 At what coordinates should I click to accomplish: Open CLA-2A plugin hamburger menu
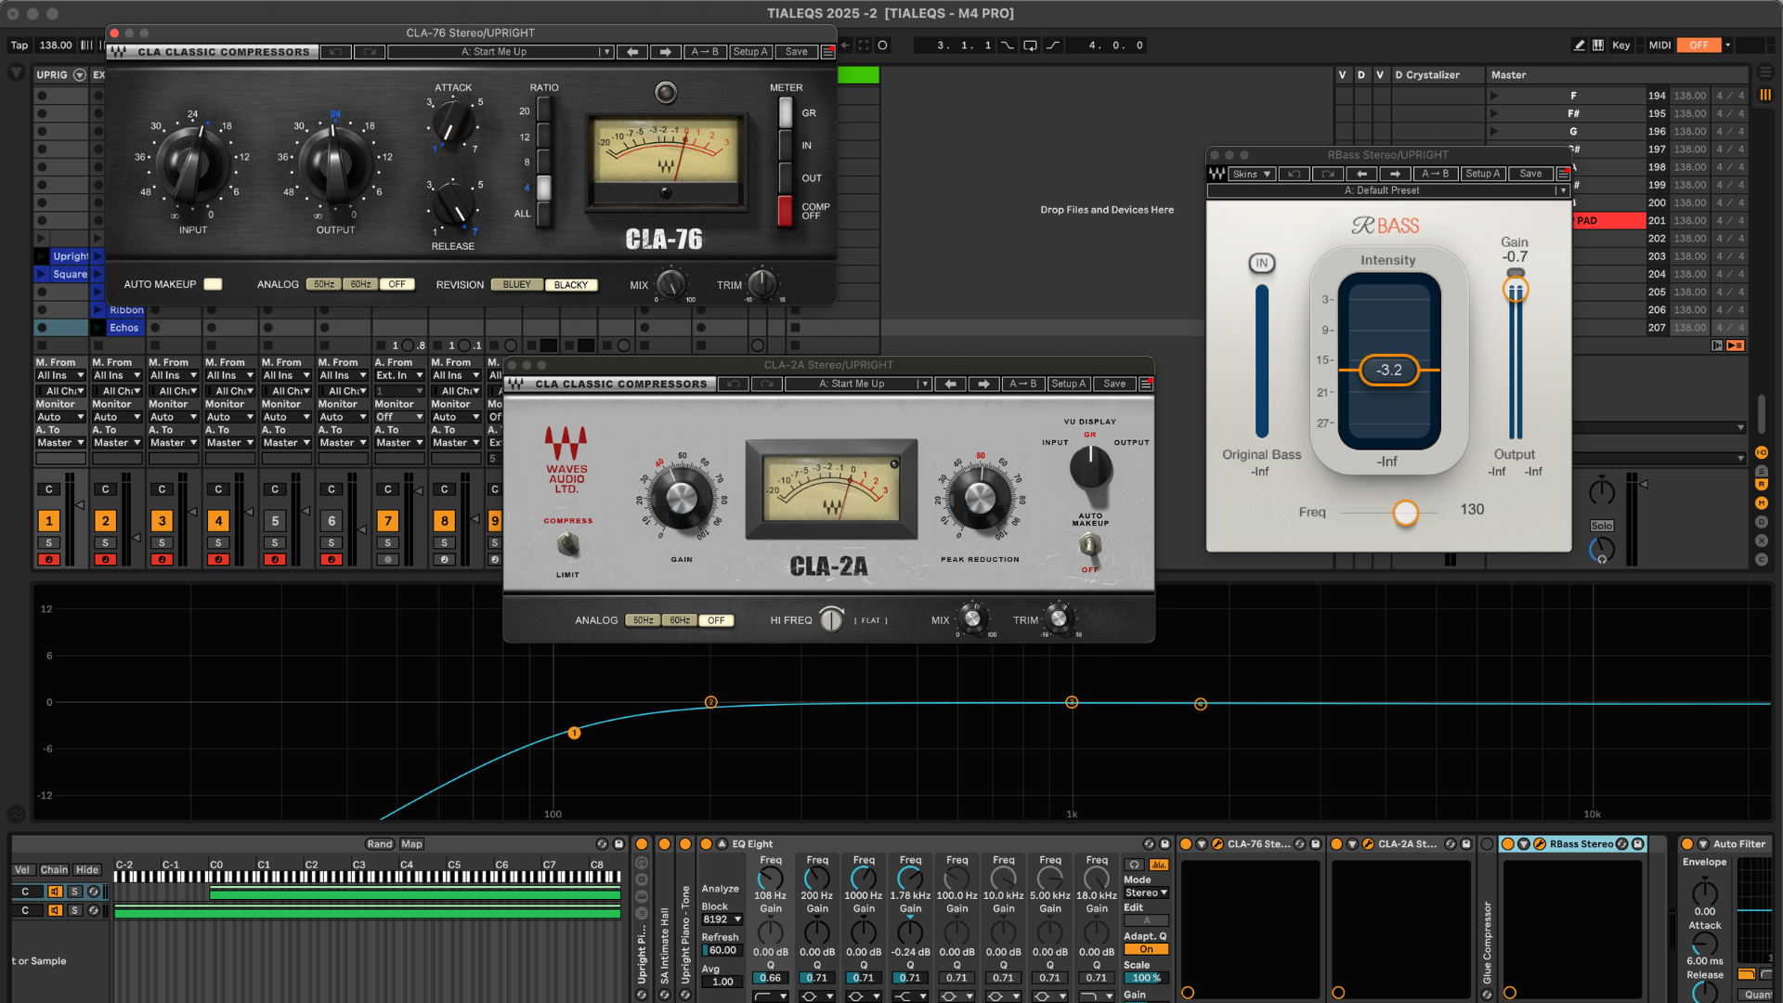(1146, 384)
